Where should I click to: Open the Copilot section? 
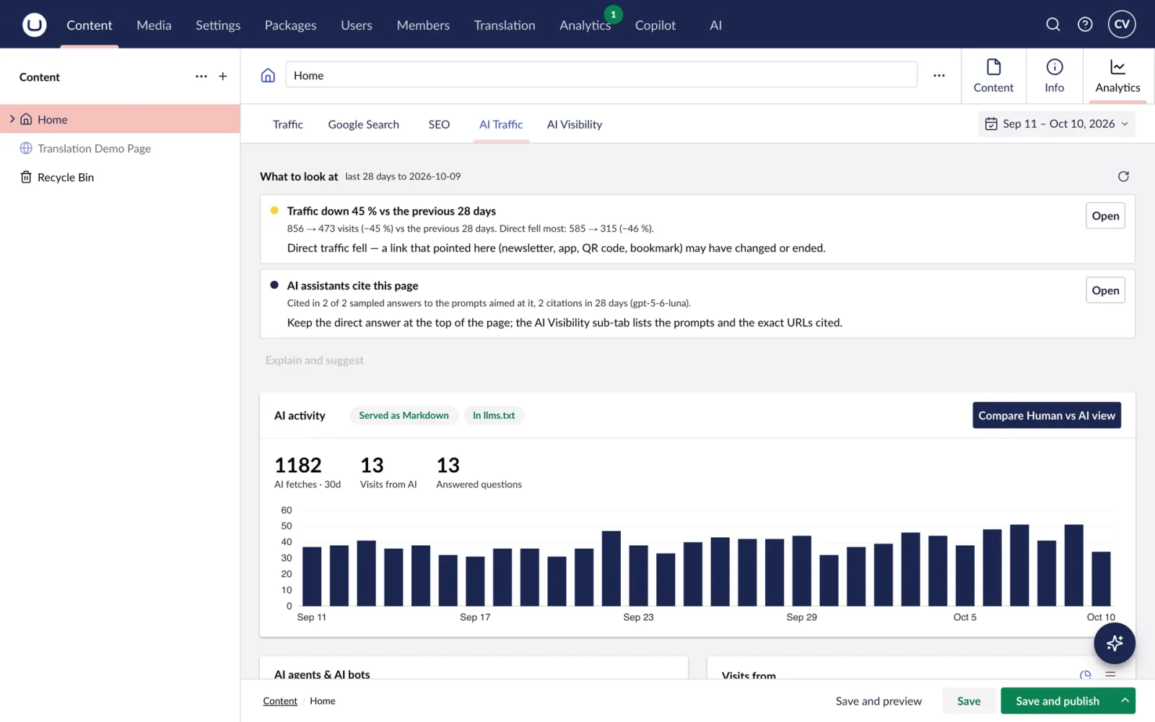[x=655, y=25]
